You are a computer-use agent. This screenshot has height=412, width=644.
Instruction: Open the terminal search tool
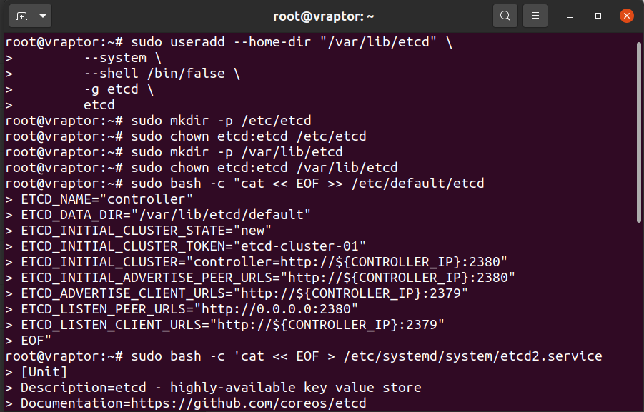505,16
